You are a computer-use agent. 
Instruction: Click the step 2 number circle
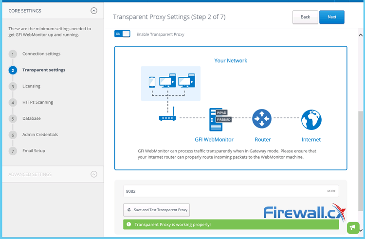[13, 70]
